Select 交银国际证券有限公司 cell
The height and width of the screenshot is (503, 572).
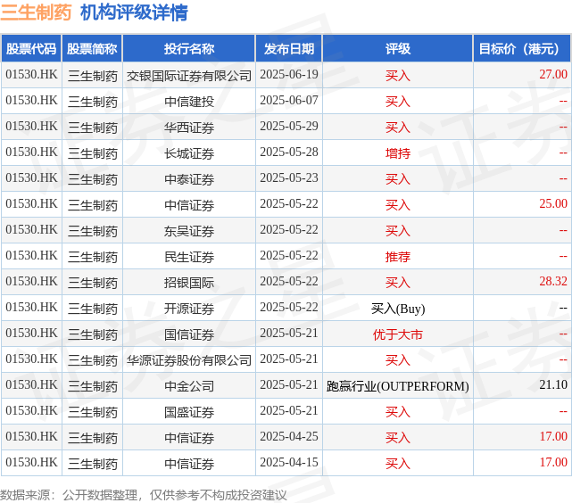(x=189, y=76)
